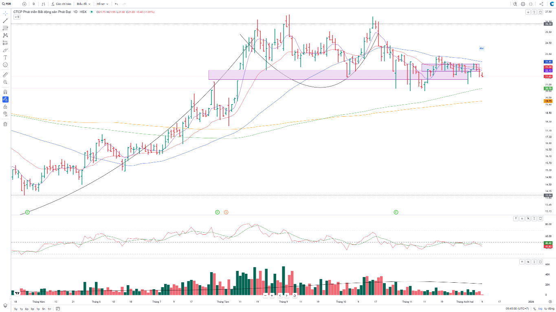Click the trash icon to remove drawings
Viewport: 556px width, 312px height.
[x=5, y=124]
